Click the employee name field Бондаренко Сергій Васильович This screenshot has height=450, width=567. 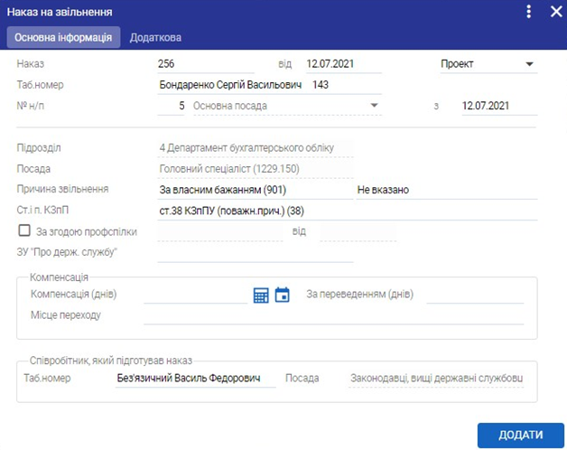point(231,85)
